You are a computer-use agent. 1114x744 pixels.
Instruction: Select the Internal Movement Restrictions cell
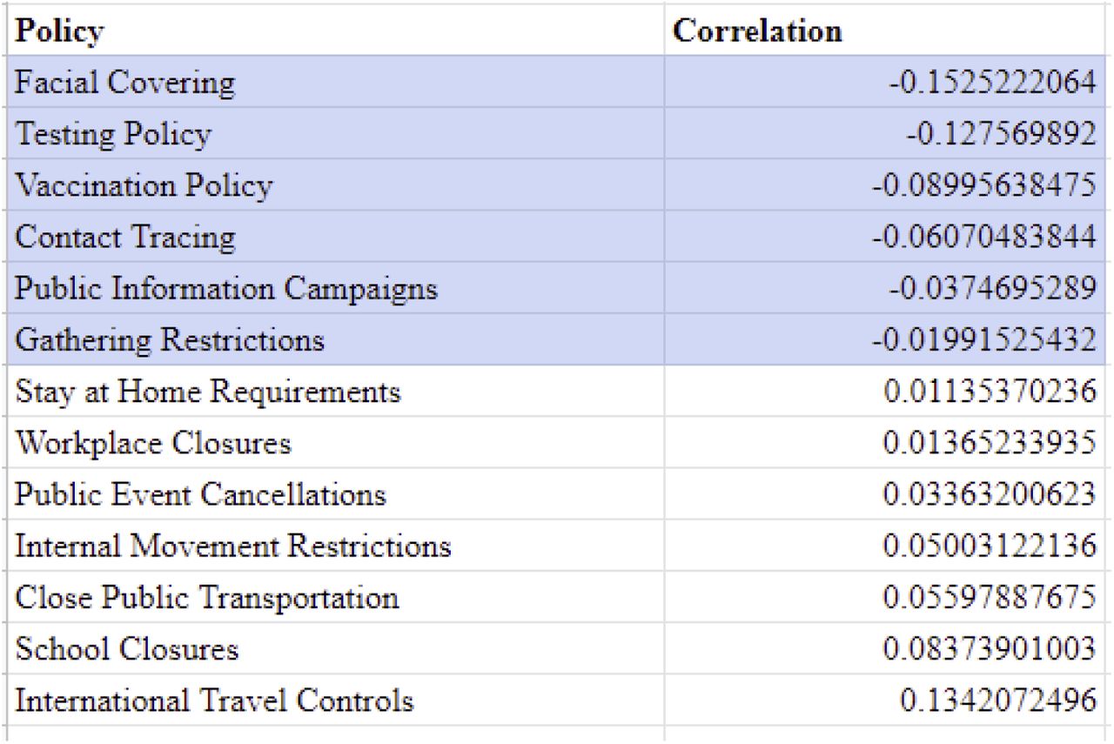336,546
